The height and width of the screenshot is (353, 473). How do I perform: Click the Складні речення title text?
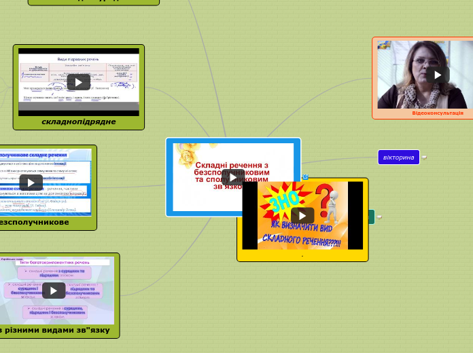point(232,176)
